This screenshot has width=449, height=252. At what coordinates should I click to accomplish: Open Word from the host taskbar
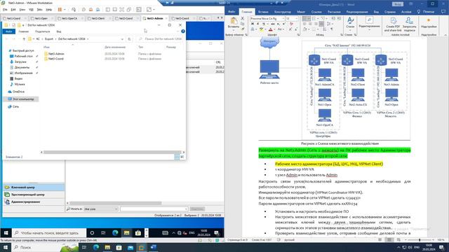click(x=153, y=247)
